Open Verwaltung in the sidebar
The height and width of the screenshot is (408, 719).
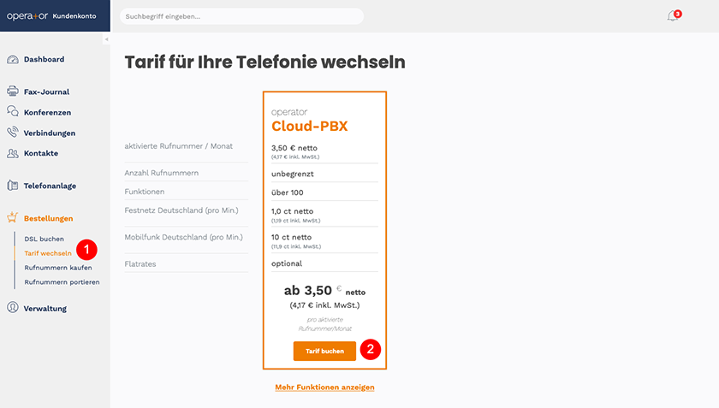pyautogui.click(x=45, y=309)
